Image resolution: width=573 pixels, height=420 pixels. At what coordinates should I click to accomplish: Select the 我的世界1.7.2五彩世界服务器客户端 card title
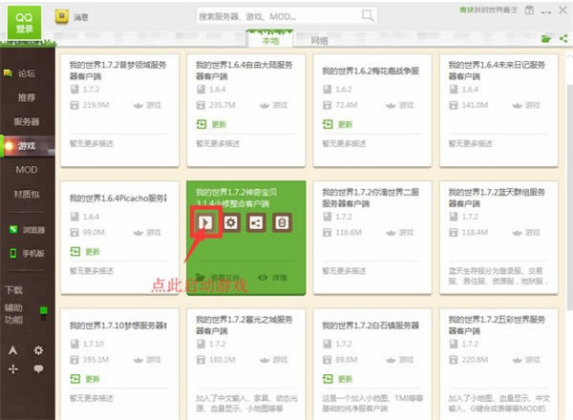point(497,325)
